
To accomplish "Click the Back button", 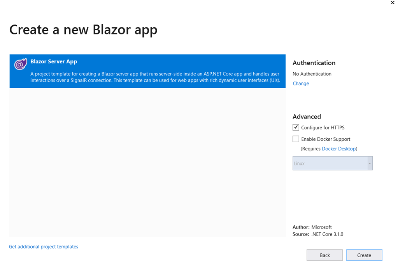I will pos(324,255).
